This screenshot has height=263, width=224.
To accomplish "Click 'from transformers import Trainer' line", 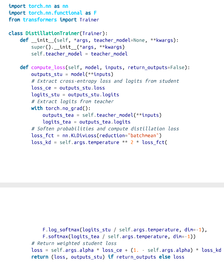I will (x=54, y=20).
